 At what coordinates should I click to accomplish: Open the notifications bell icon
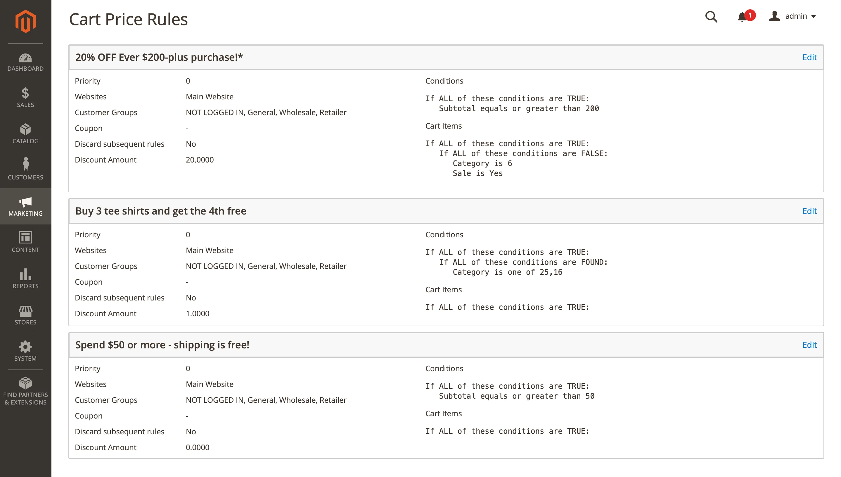pos(743,16)
